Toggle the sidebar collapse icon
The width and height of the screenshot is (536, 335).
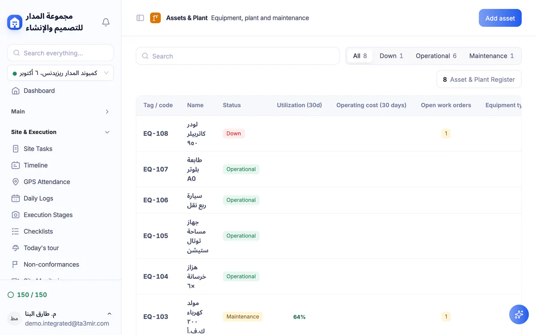click(x=140, y=18)
